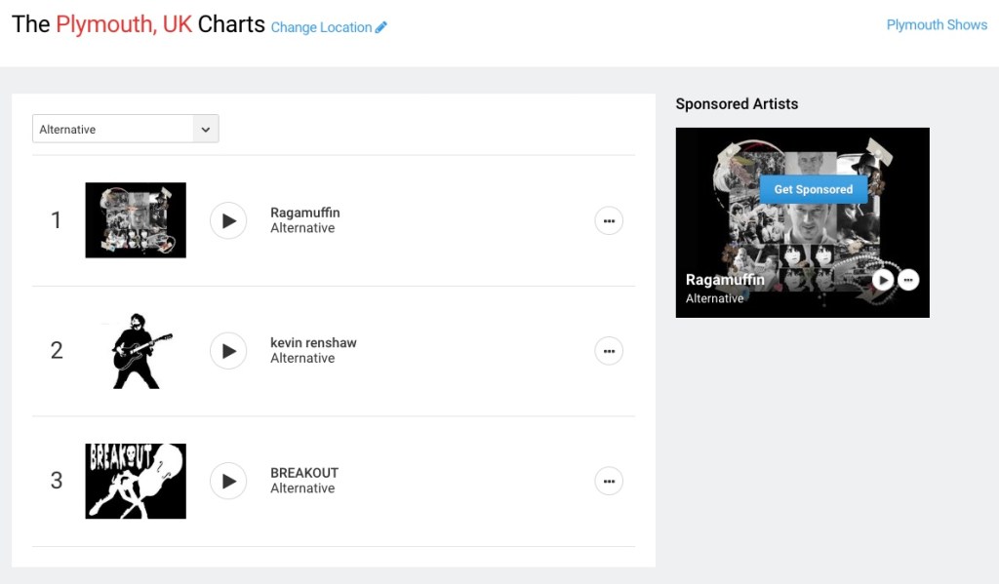Click the pencil icon beside Change Location

(x=381, y=27)
